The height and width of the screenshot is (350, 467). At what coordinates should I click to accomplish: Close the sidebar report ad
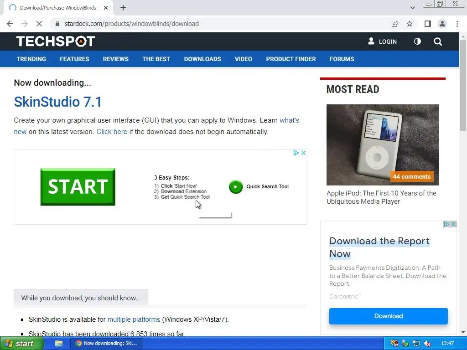[454, 224]
